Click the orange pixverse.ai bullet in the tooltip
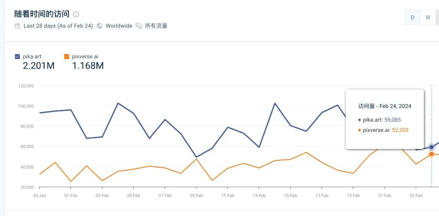This screenshot has width=439, height=216. 359,130
